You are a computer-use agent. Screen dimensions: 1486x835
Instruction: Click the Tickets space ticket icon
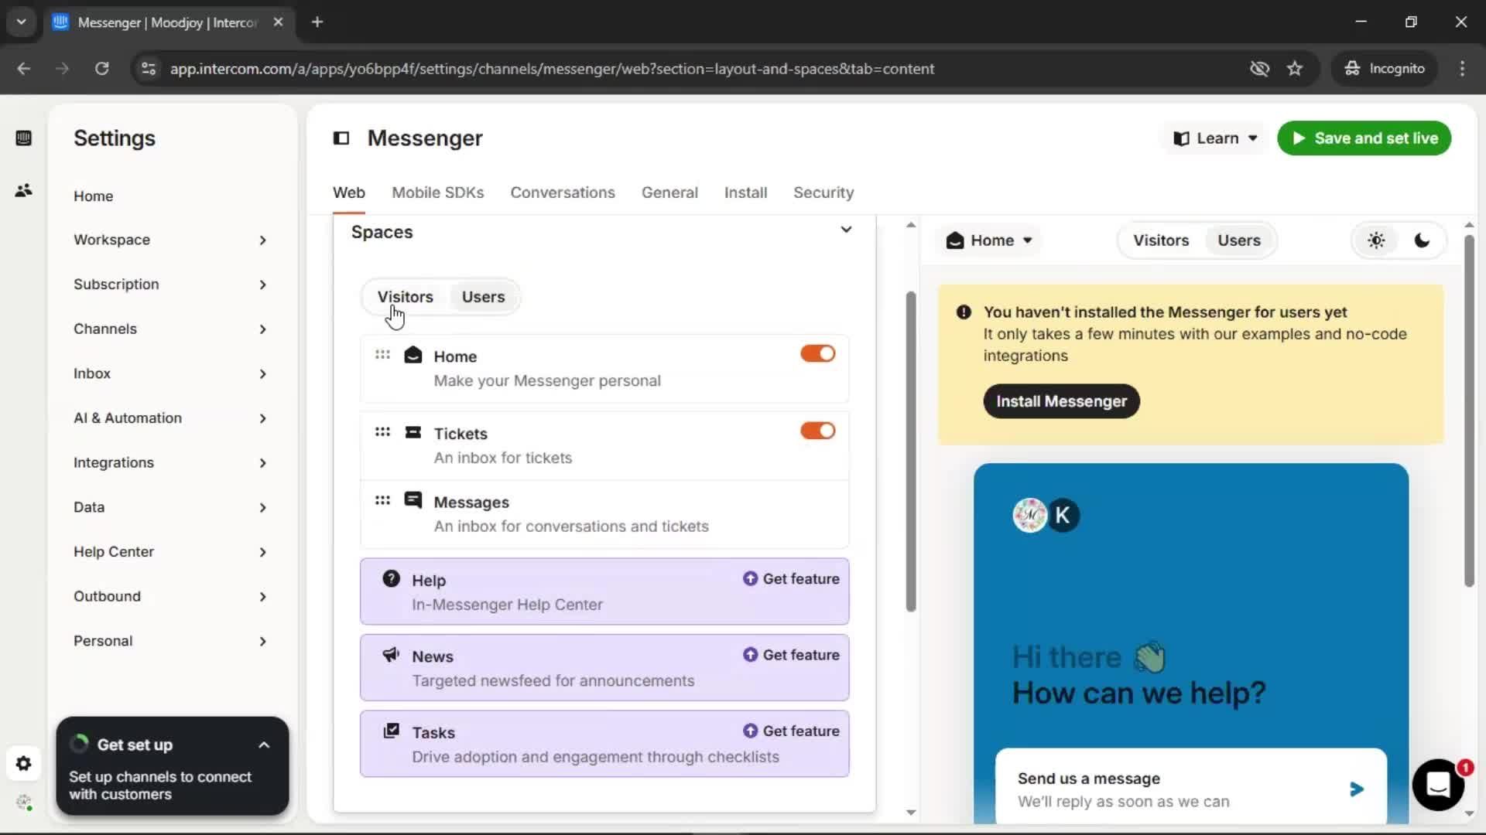(x=413, y=432)
